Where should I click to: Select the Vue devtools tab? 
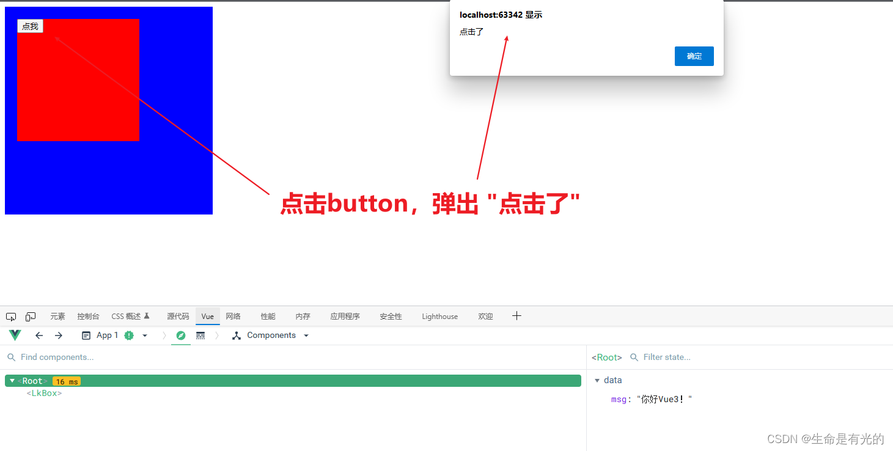pos(208,317)
